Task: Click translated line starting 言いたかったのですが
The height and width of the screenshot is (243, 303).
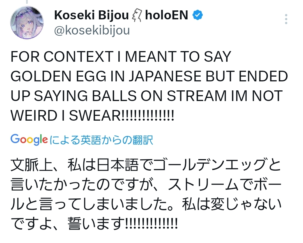Action: 146,185
